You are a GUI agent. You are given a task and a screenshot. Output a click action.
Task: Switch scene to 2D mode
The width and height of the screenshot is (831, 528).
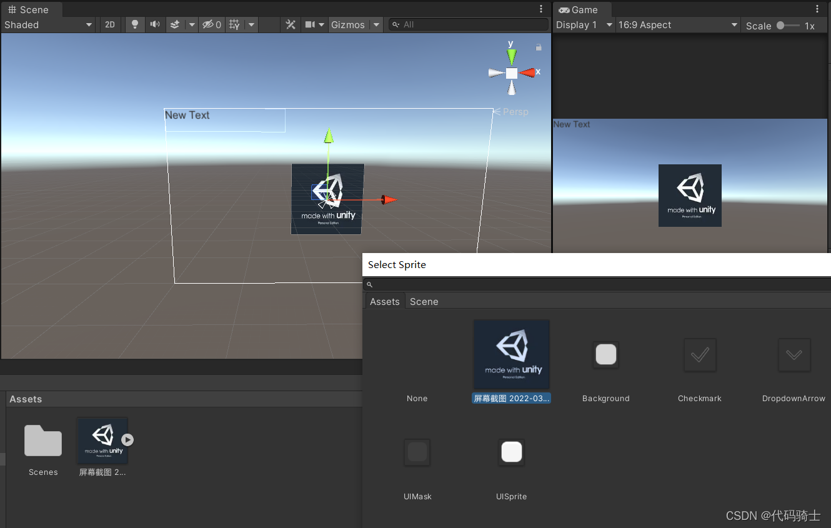click(110, 24)
